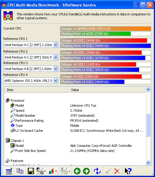Viewport: 155px width, 177px height.
Task: Select the Chipset 1 tree row
Action: (x=15, y=141)
